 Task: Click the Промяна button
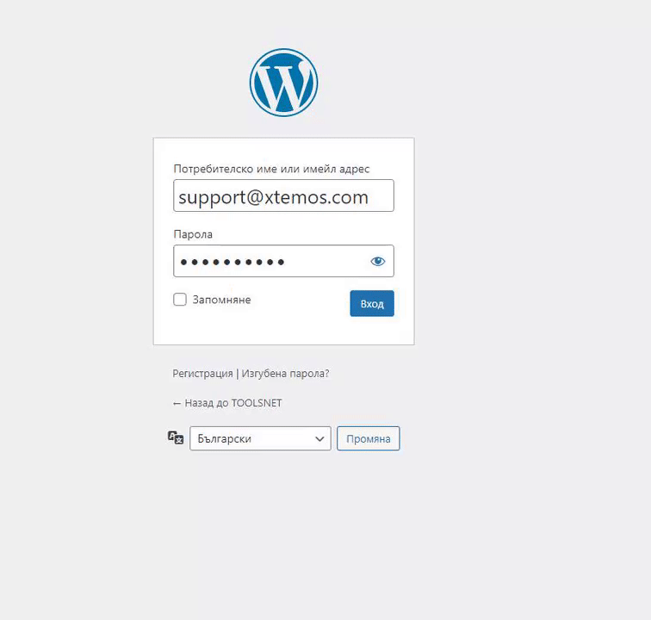(369, 438)
